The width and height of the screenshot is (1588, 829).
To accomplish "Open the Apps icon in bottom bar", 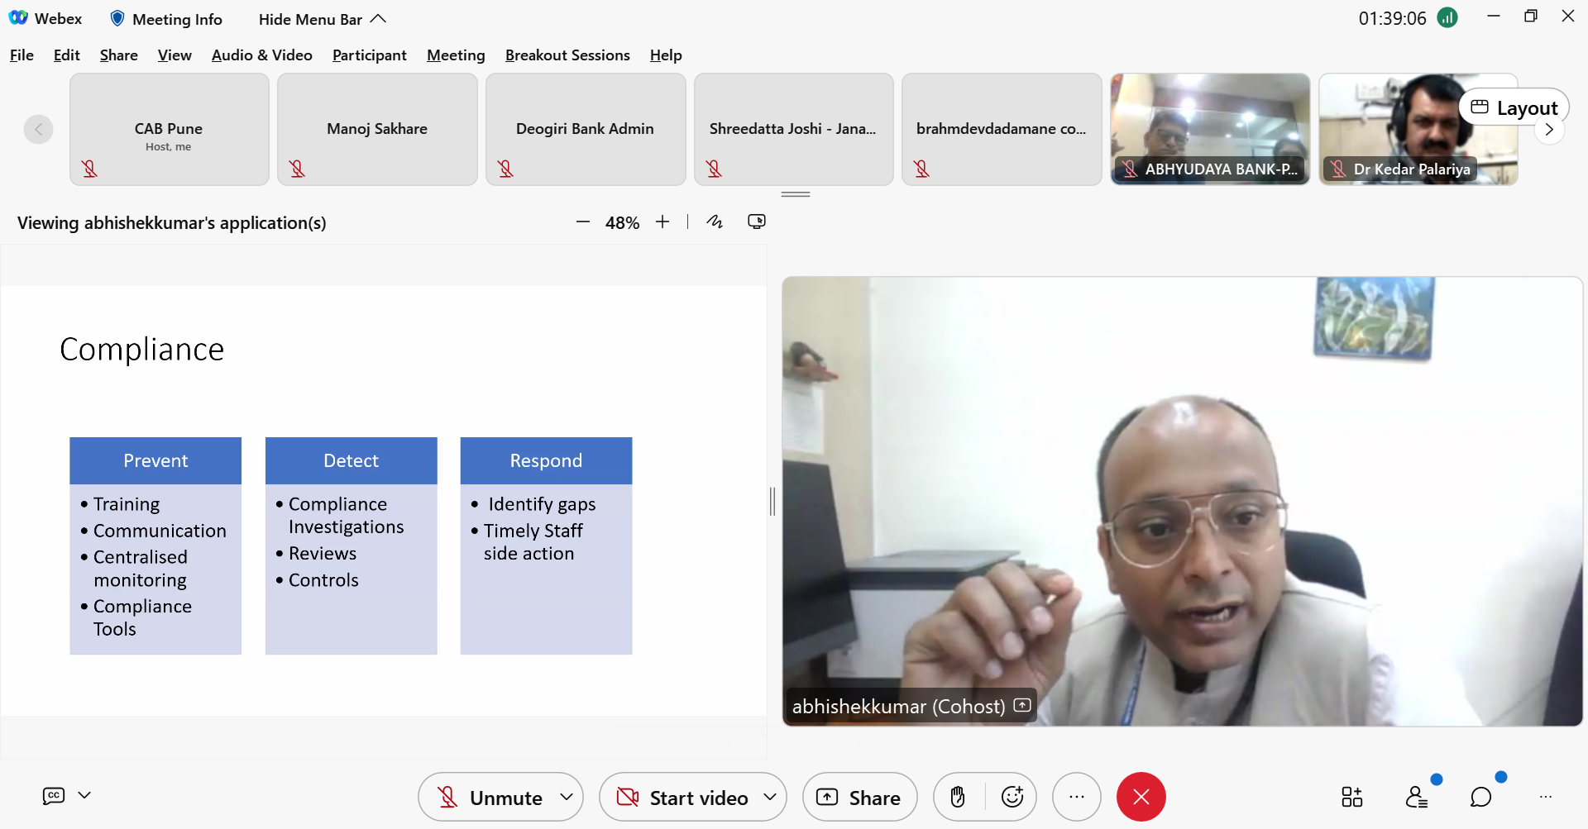I will [x=1351, y=797].
